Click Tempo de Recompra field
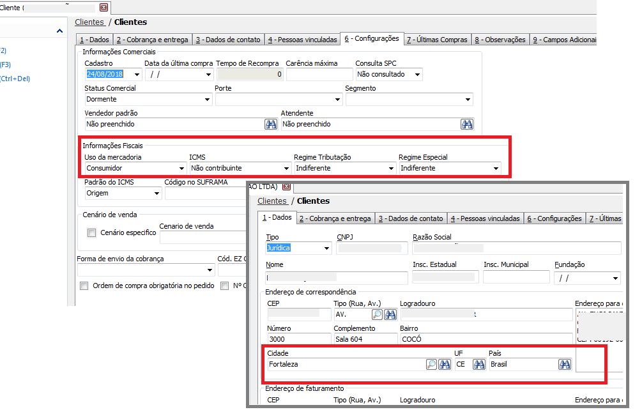The image size is (635, 419). (x=250, y=75)
